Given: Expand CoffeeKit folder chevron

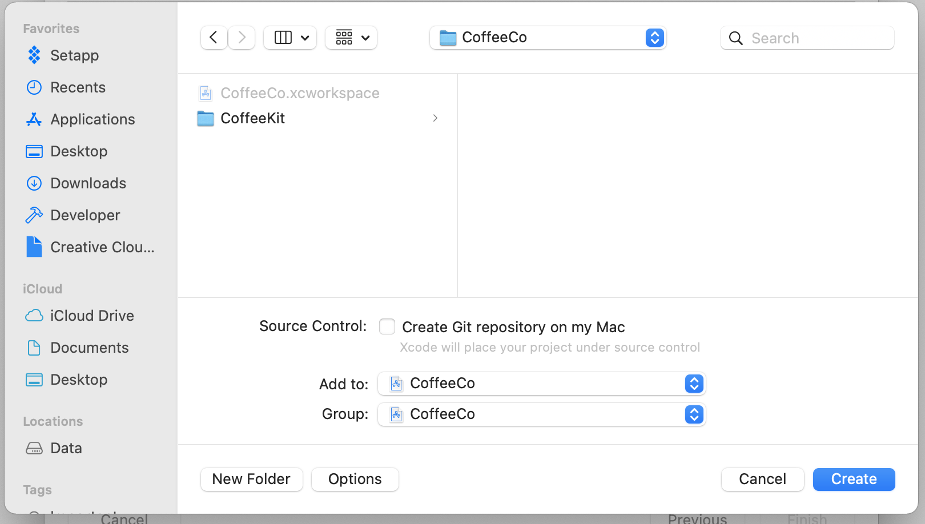Looking at the screenshot, I should click(x=435, y=118).
